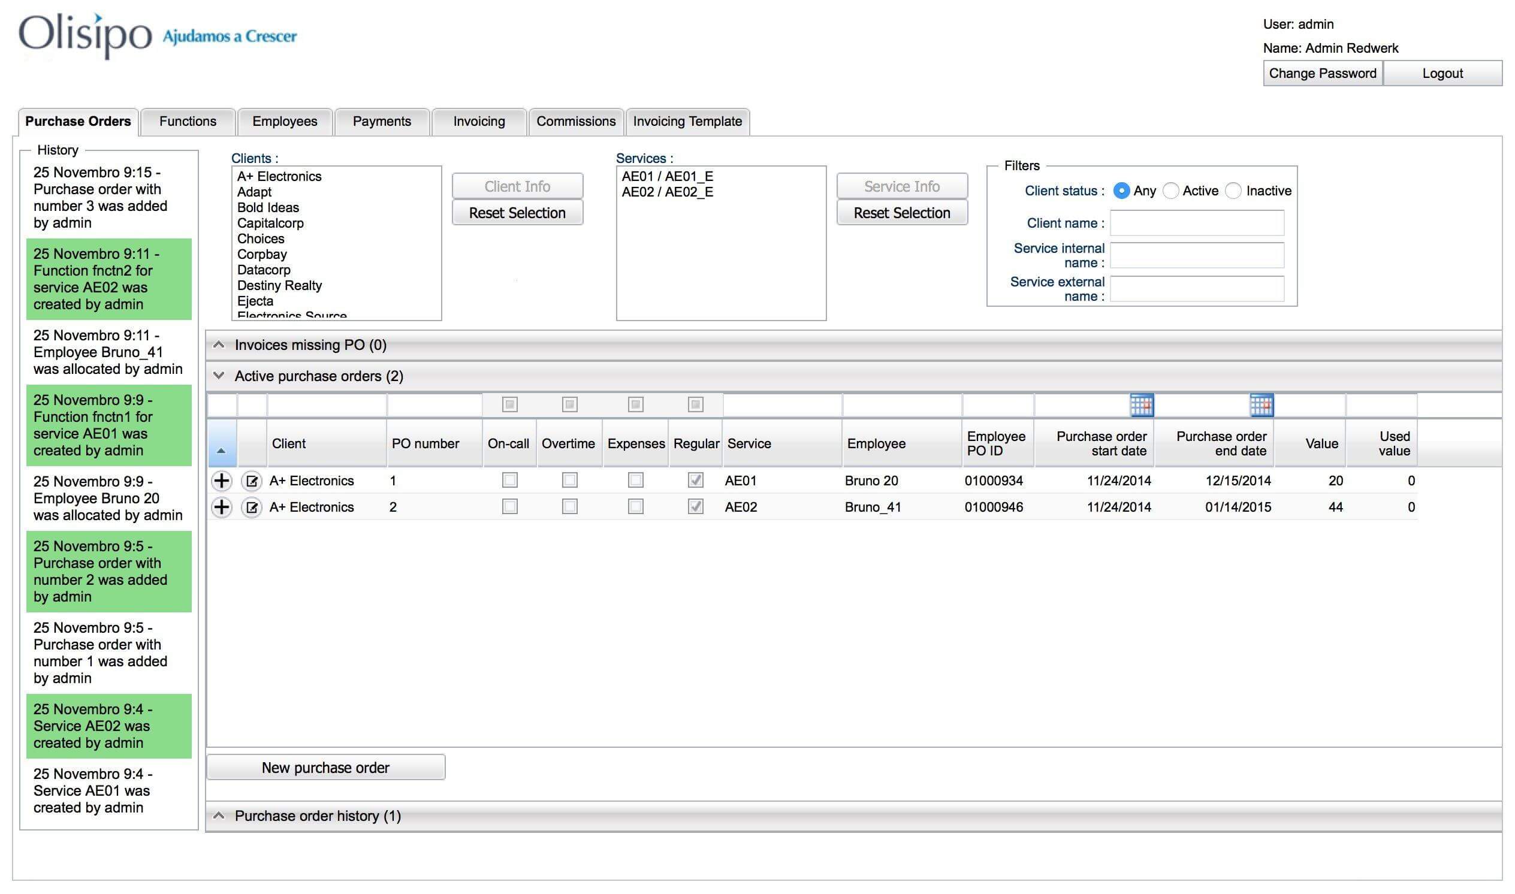Click the edit icon for AE01 purchase order
The image size is (1515, 894).
[x=252, y=481]
